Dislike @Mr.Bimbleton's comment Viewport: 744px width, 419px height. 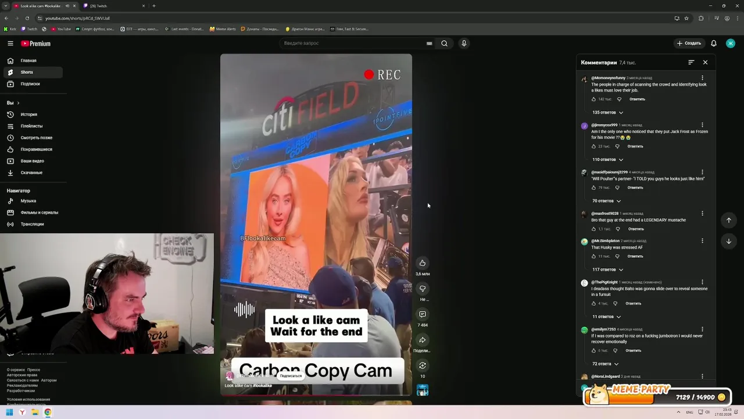coord(617,257)
